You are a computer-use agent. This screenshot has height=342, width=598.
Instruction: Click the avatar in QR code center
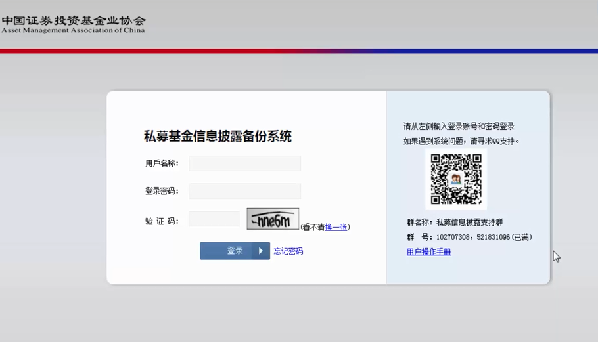coord(456,179)
